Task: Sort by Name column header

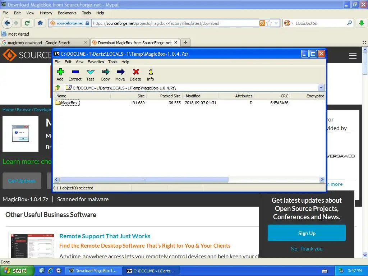Action: click(82, 96)
